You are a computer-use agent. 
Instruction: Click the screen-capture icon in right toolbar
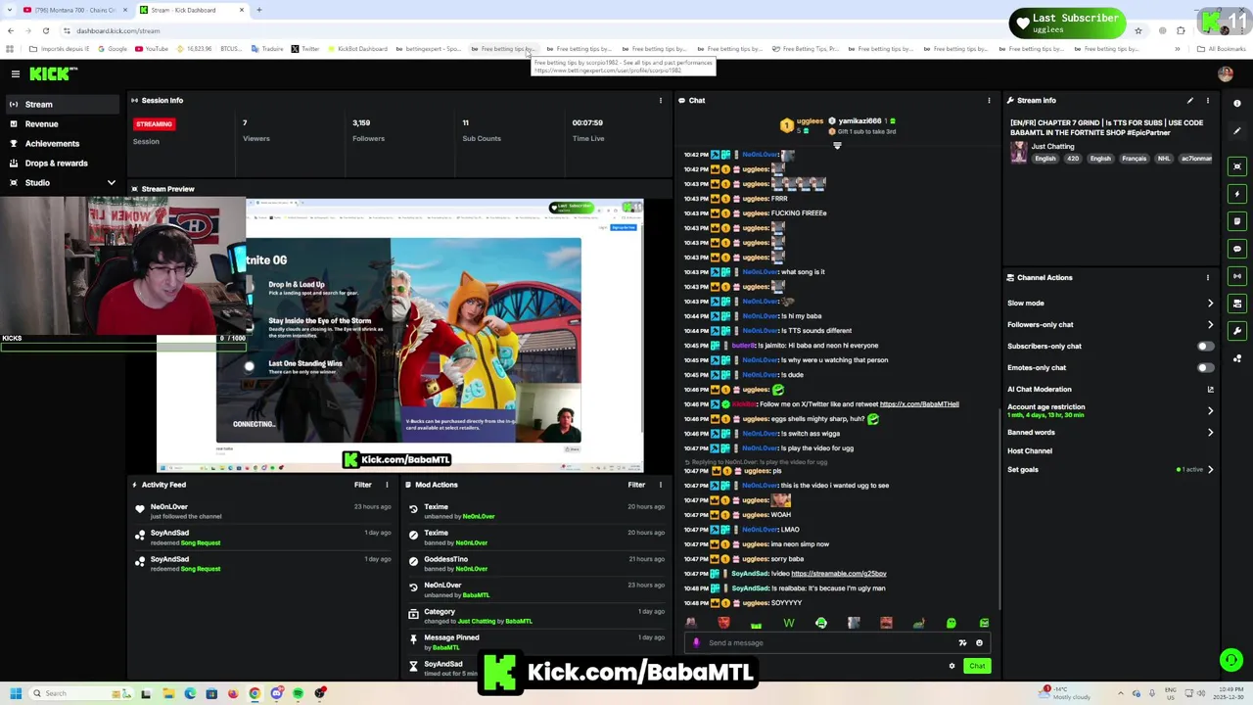(1237, 166)
